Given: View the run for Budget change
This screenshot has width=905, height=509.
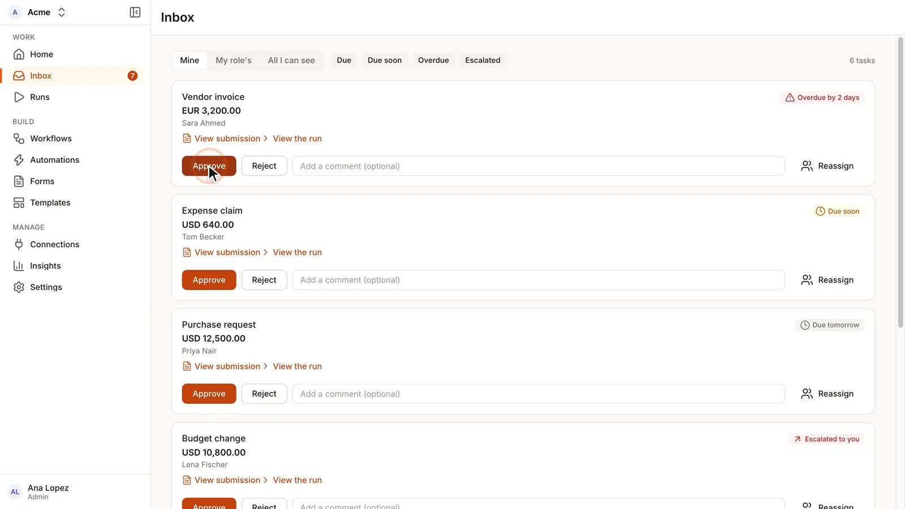Looking at the screenshot, I should pos(298,480).
